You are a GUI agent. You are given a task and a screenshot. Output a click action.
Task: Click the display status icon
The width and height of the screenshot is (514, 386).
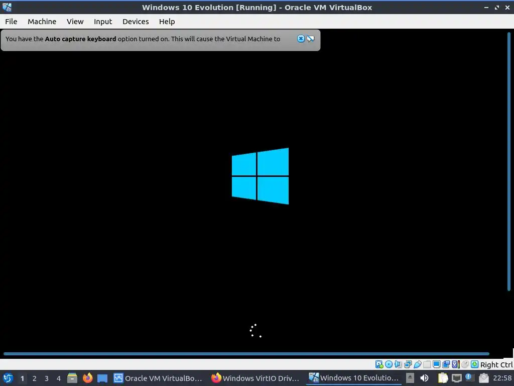coord(436,364)
